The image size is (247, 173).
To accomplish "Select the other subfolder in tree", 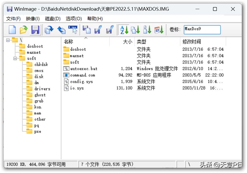I will pos(40,119).
